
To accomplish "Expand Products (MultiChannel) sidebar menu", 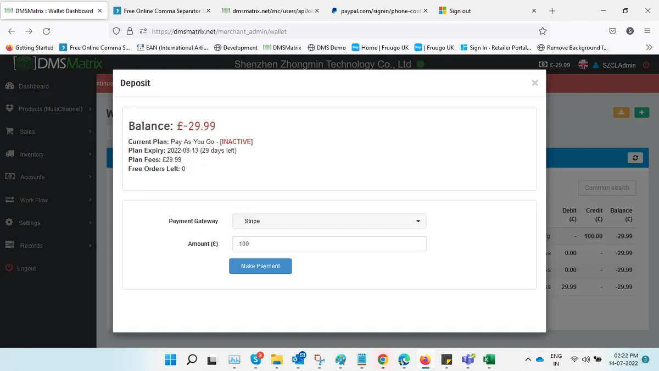I will 48,109.
